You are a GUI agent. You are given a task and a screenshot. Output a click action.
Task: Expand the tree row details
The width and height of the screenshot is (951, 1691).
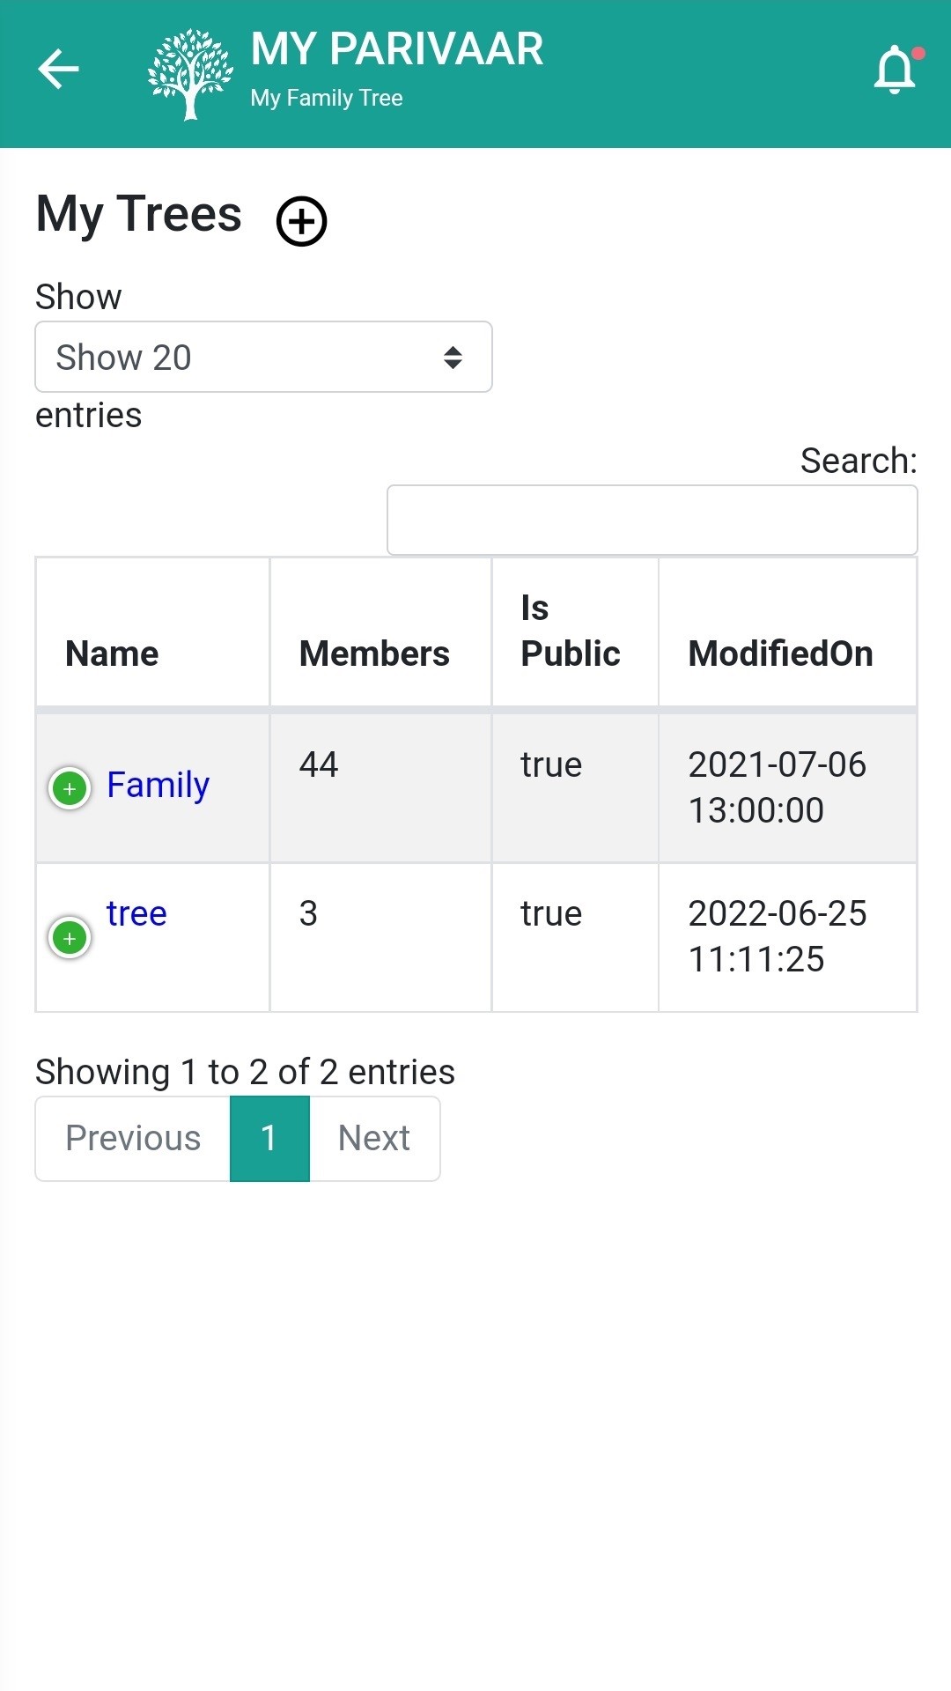[70, 938]
